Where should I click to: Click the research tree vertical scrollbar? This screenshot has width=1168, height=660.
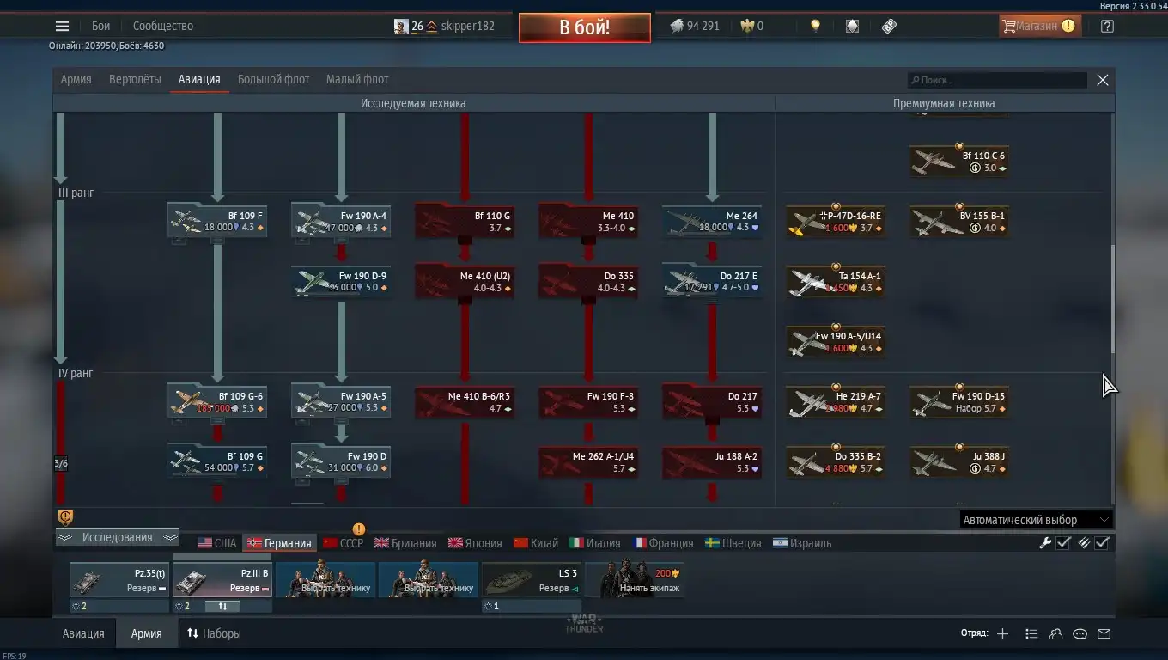click(x=1113, y=299)
